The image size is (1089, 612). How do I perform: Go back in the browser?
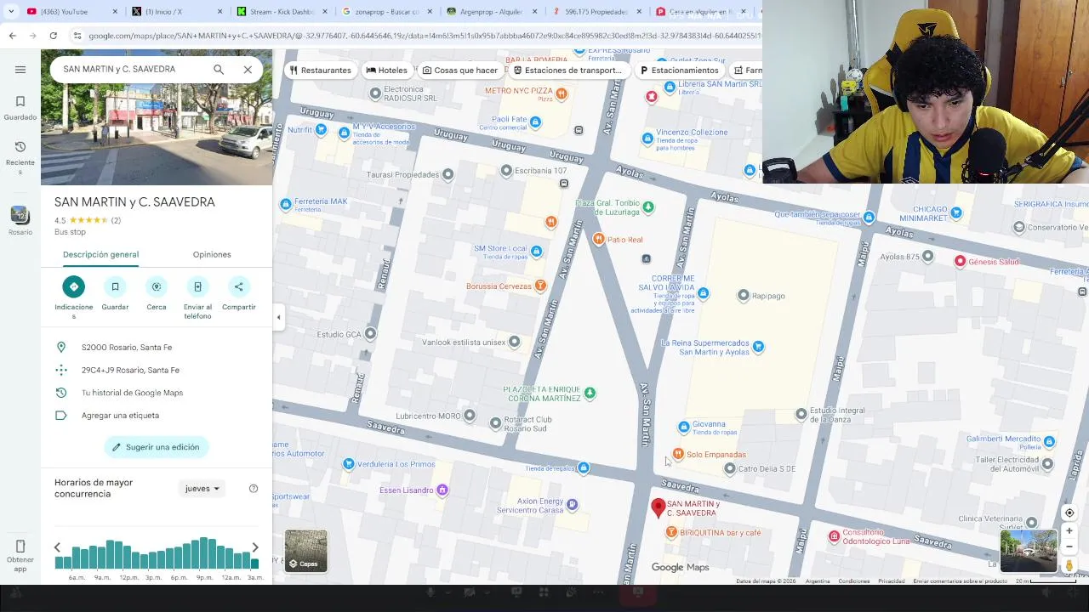tap(12, 36)
